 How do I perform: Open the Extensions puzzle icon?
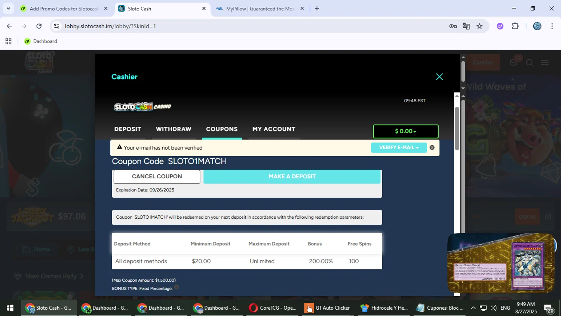click(515, 26)
